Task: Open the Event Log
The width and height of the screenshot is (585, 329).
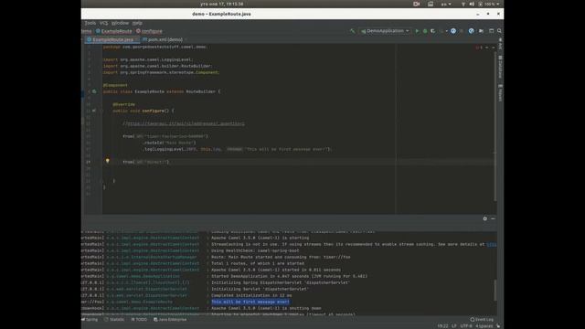Action: coord(482,320)
